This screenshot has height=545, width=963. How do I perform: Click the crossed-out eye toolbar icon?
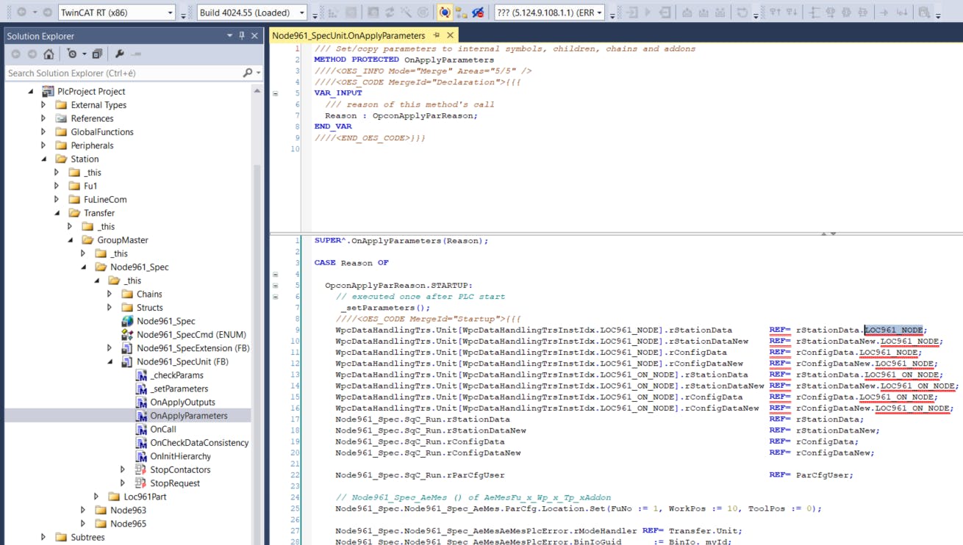click(478, 12)
